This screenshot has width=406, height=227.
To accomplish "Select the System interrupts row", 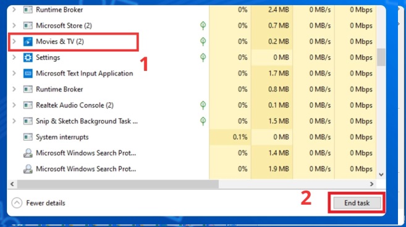I will pos(192,137).
